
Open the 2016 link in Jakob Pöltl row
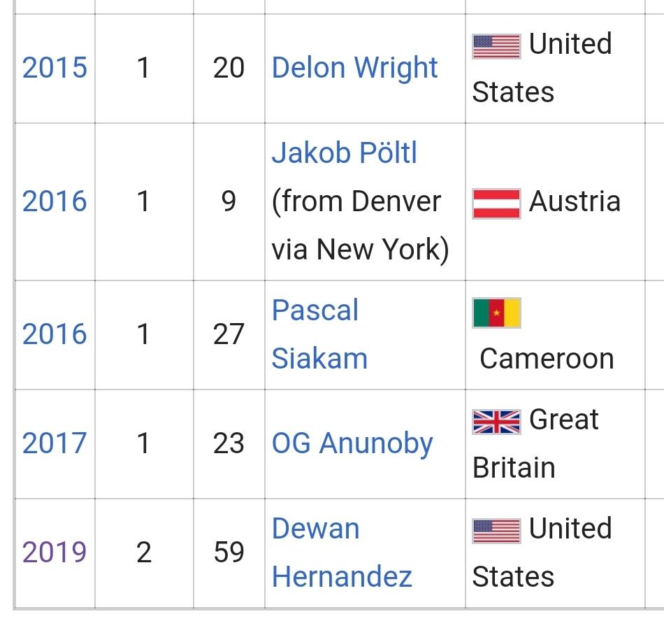55,201
